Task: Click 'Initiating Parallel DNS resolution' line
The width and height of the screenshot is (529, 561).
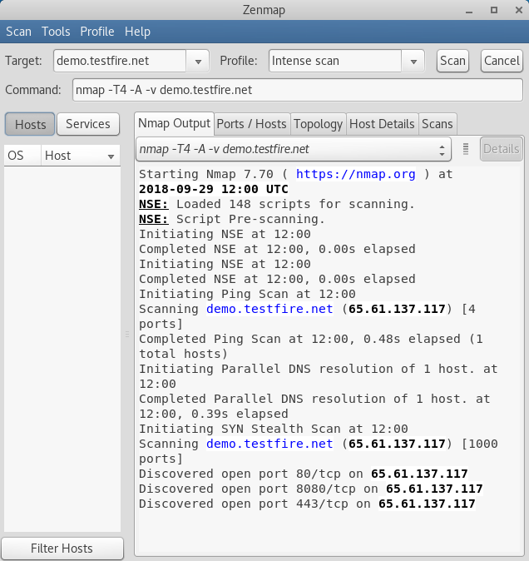Action: (318, 376)
